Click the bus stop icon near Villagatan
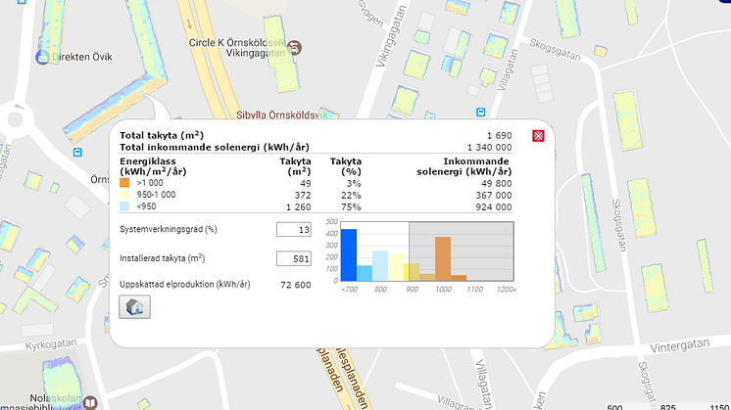 pos(481,113)
